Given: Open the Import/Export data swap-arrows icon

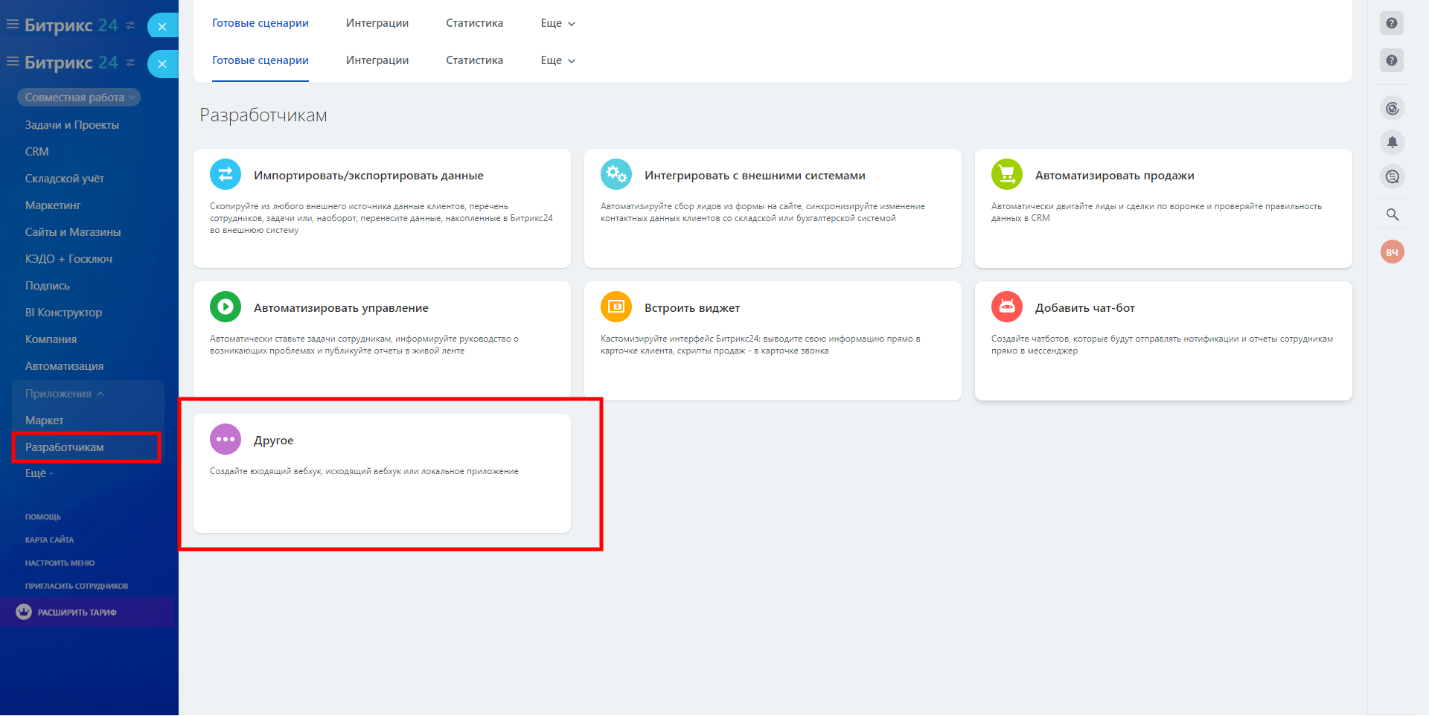Looking at the screenshot, I should point(226,174).
